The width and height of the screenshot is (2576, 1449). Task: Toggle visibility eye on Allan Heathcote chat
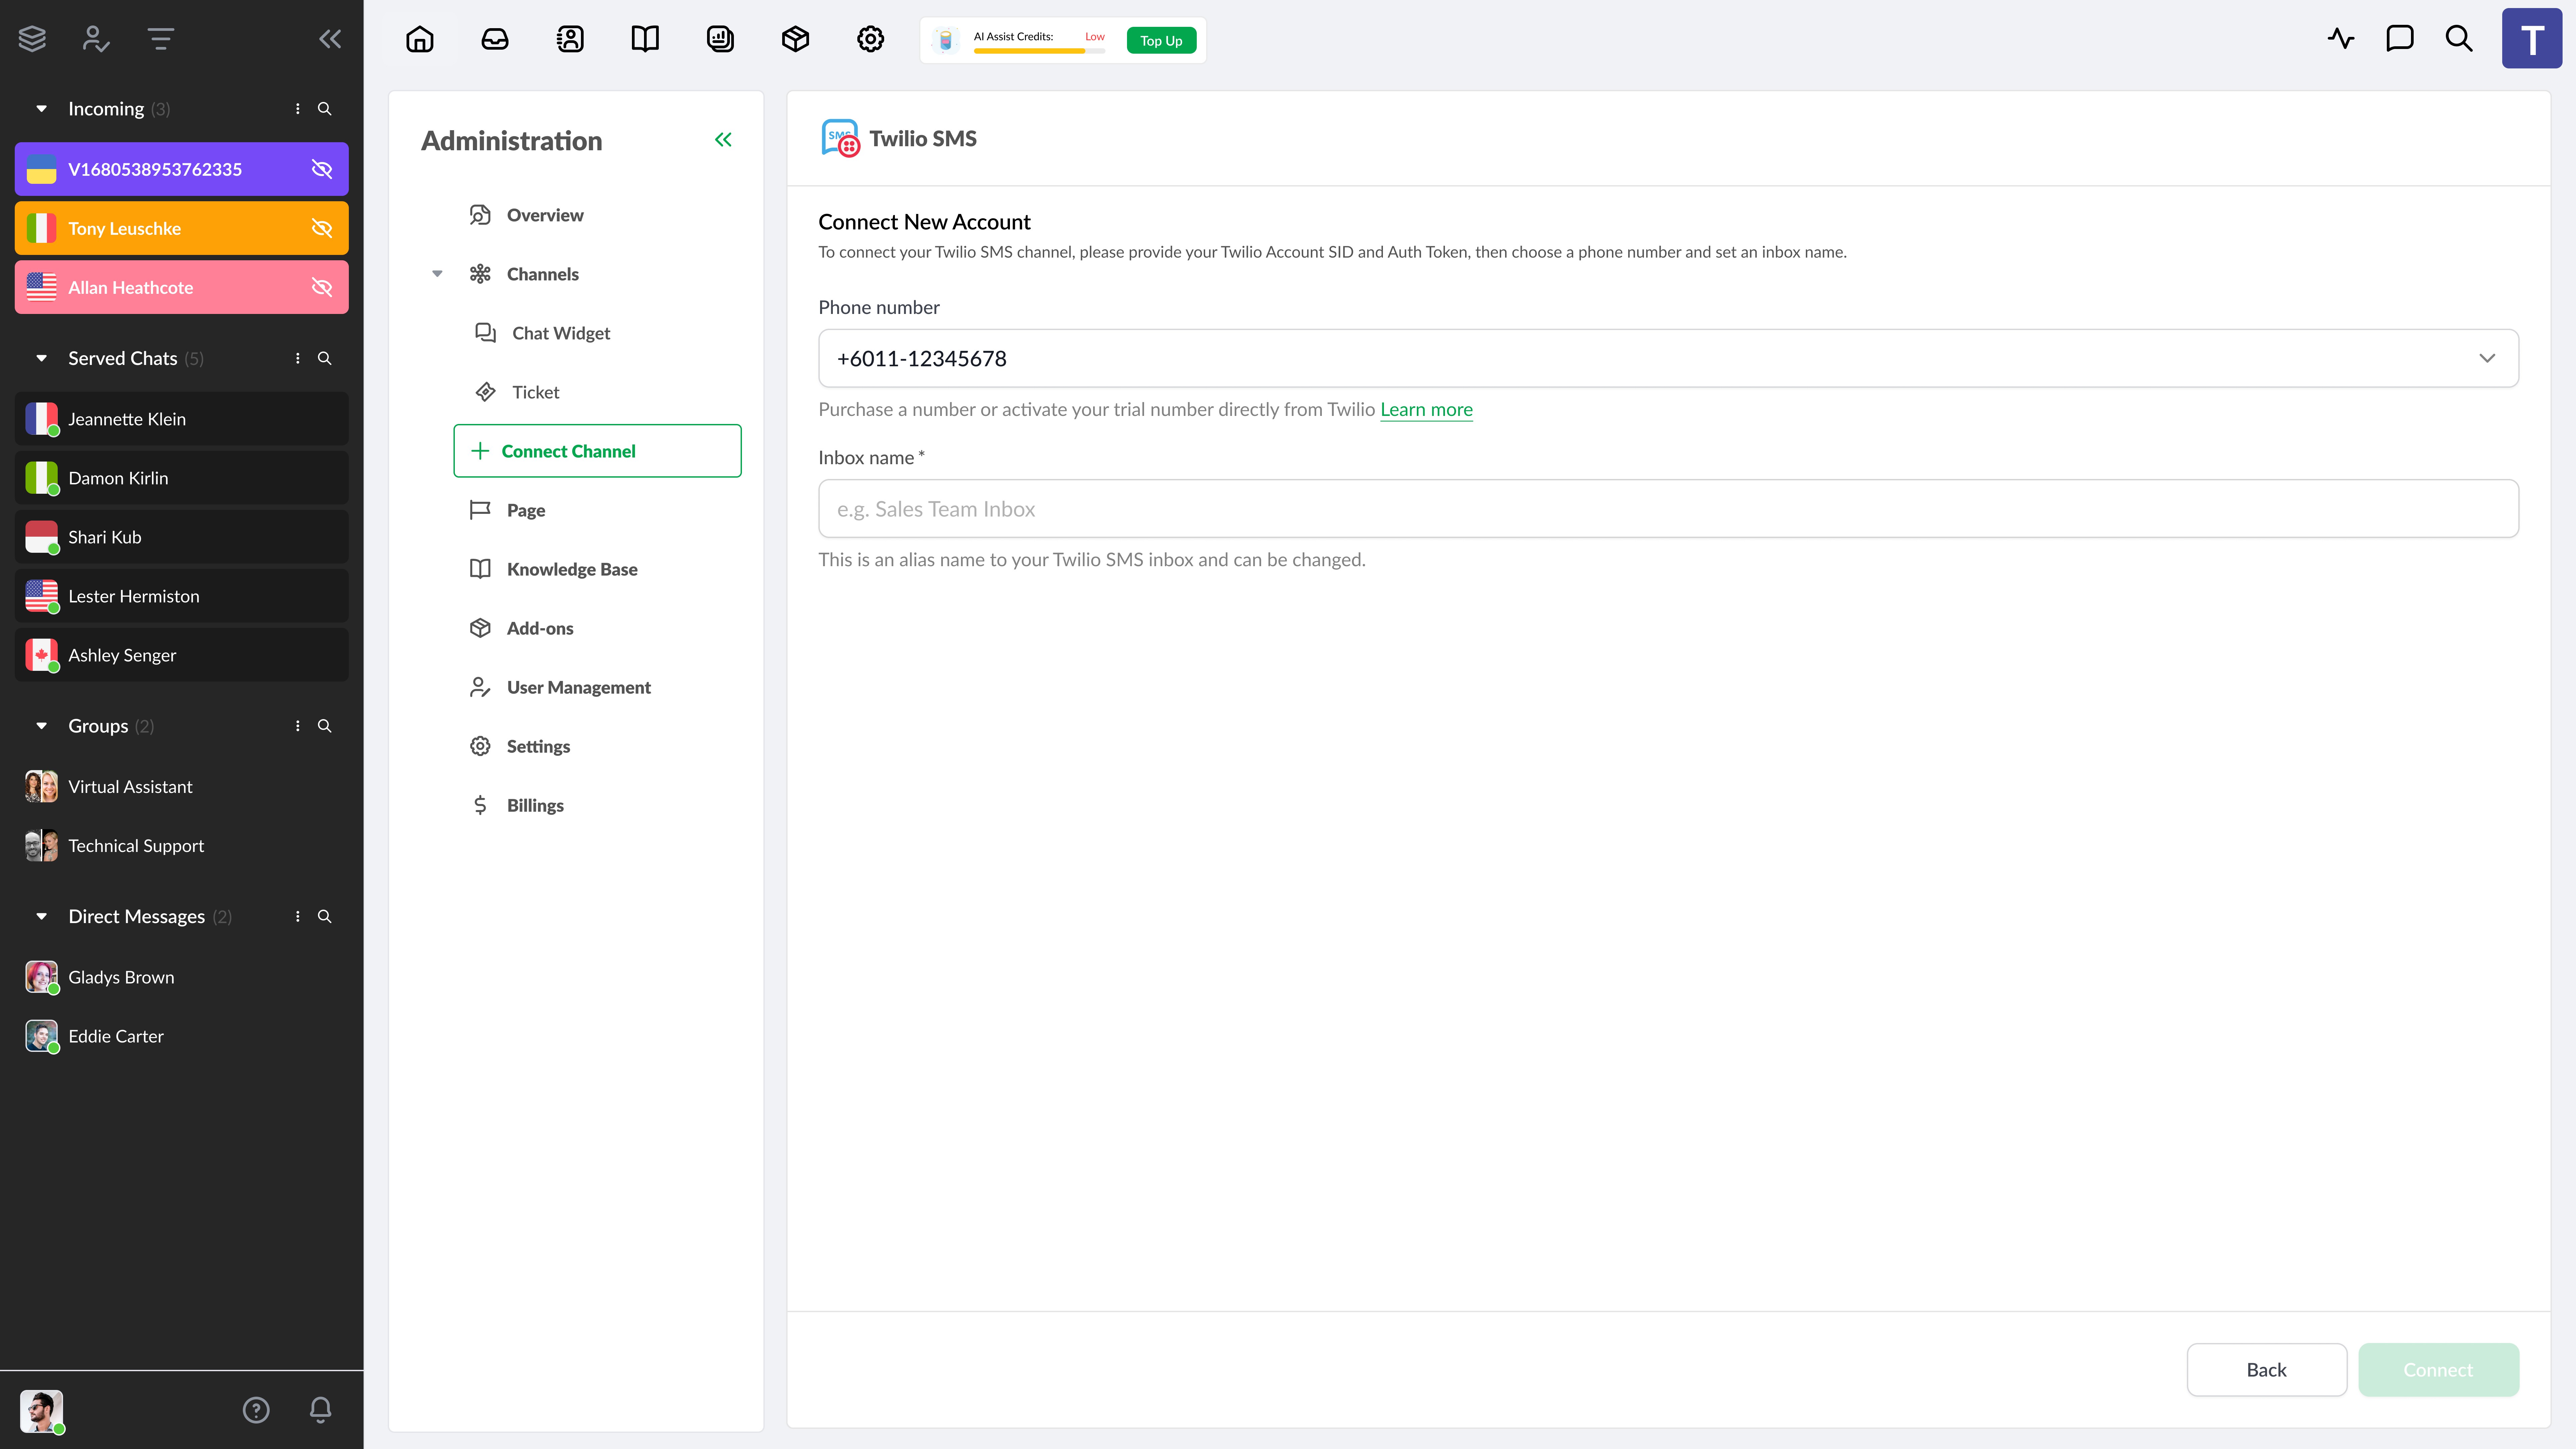(322, 287)
